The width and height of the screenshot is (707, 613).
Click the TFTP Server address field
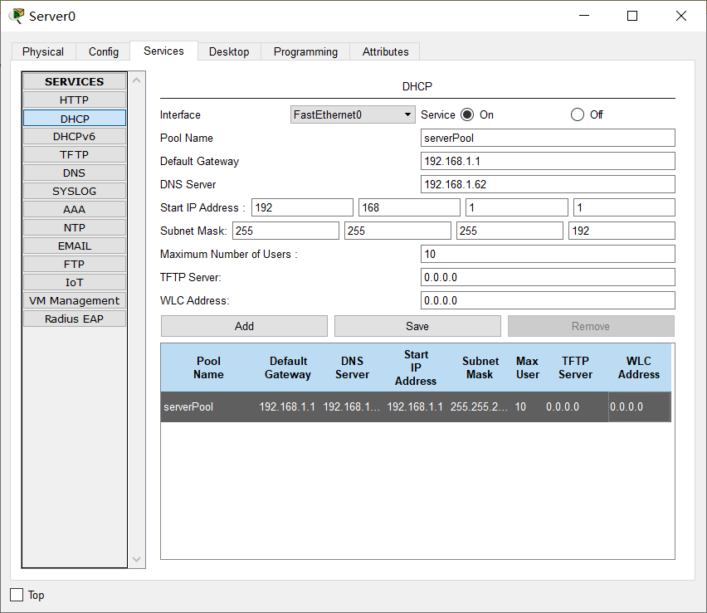(548, 277)
